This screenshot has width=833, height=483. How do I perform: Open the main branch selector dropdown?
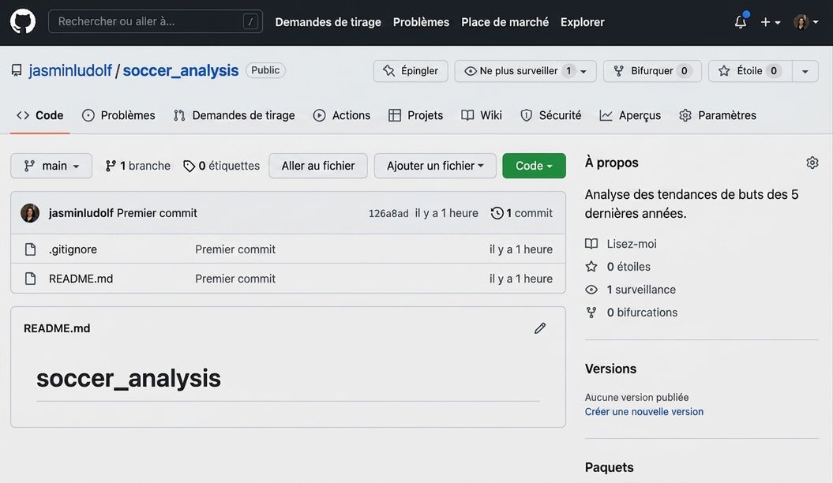[x=51, y=166]
